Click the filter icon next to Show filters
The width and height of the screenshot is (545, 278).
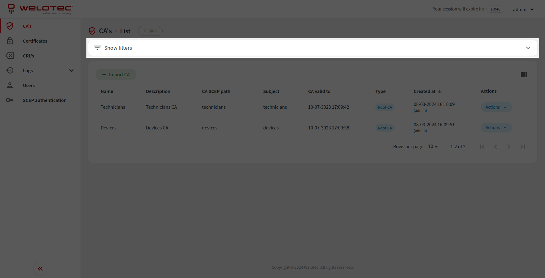(97, 48)
